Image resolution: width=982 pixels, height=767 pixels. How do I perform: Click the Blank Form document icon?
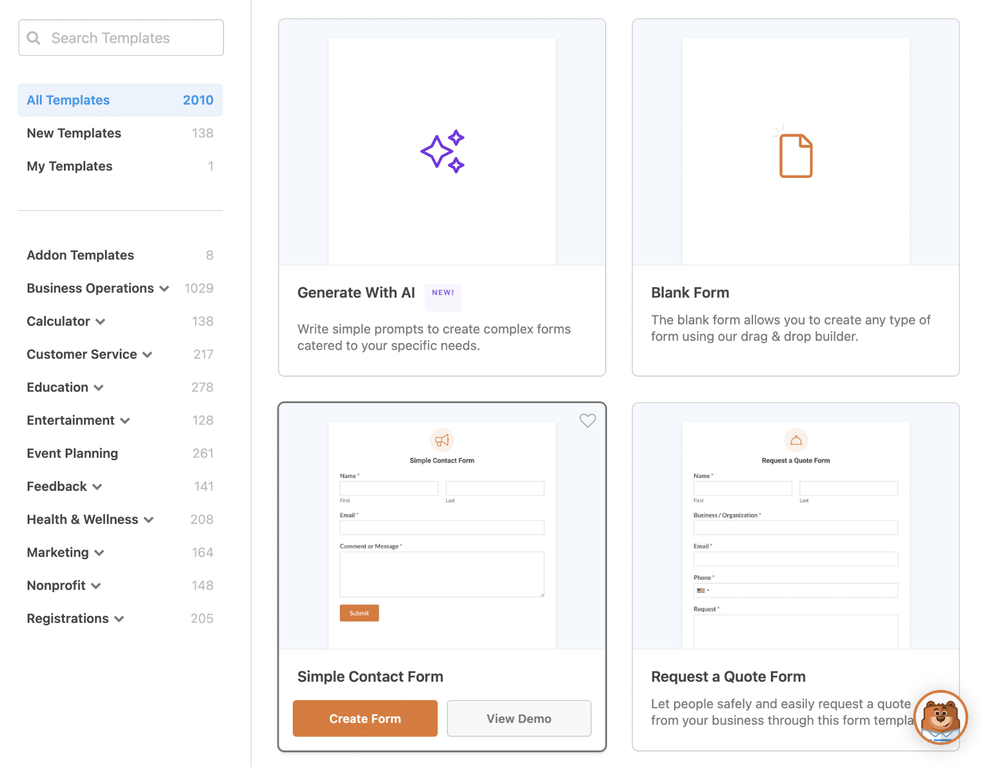[796, 155]
